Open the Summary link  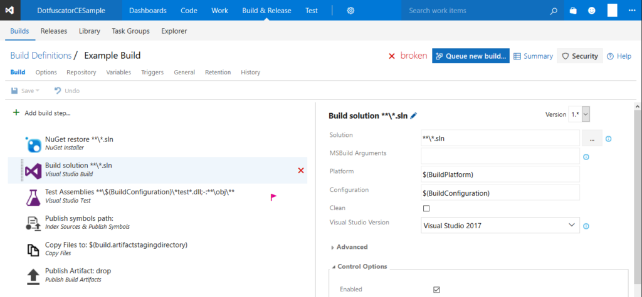tap(534, 56)
